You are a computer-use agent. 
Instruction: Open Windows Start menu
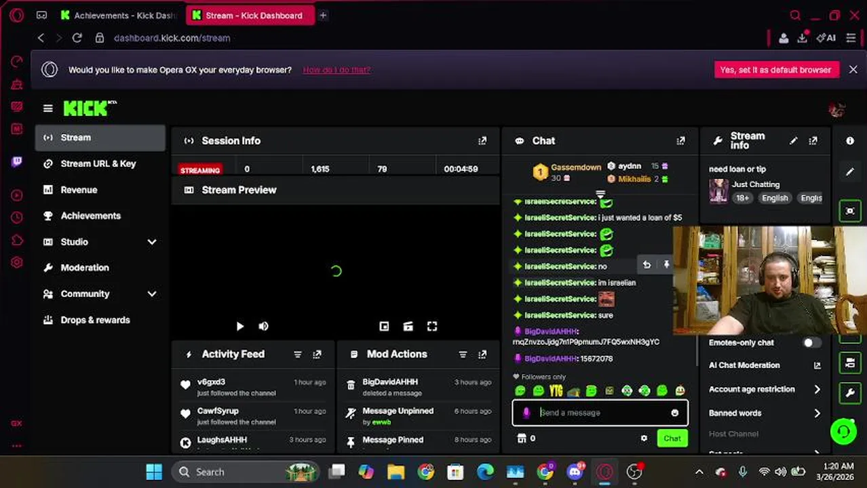154,472
